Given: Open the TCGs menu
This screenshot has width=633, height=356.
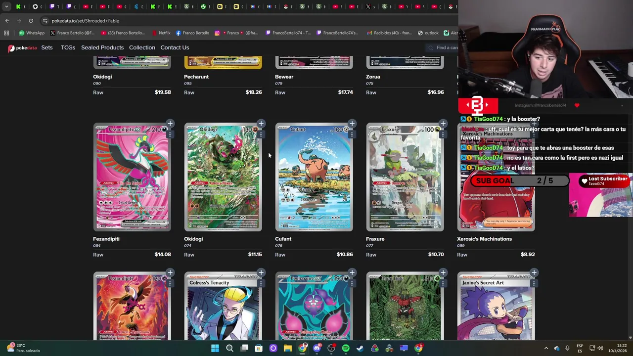Looking at the screenshot, I should (68, 47).
